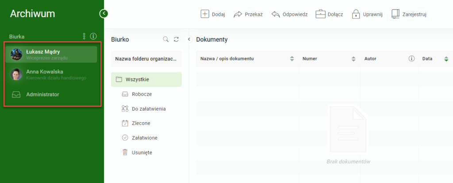Select the Wszystkie folder
Screen dimensions: 453x183
[x=146, y=79]
